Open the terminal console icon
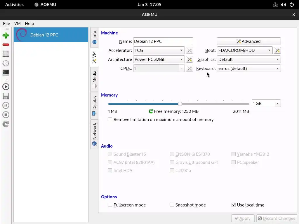Viewport: 299px width, 224px height. coord(6,73)
